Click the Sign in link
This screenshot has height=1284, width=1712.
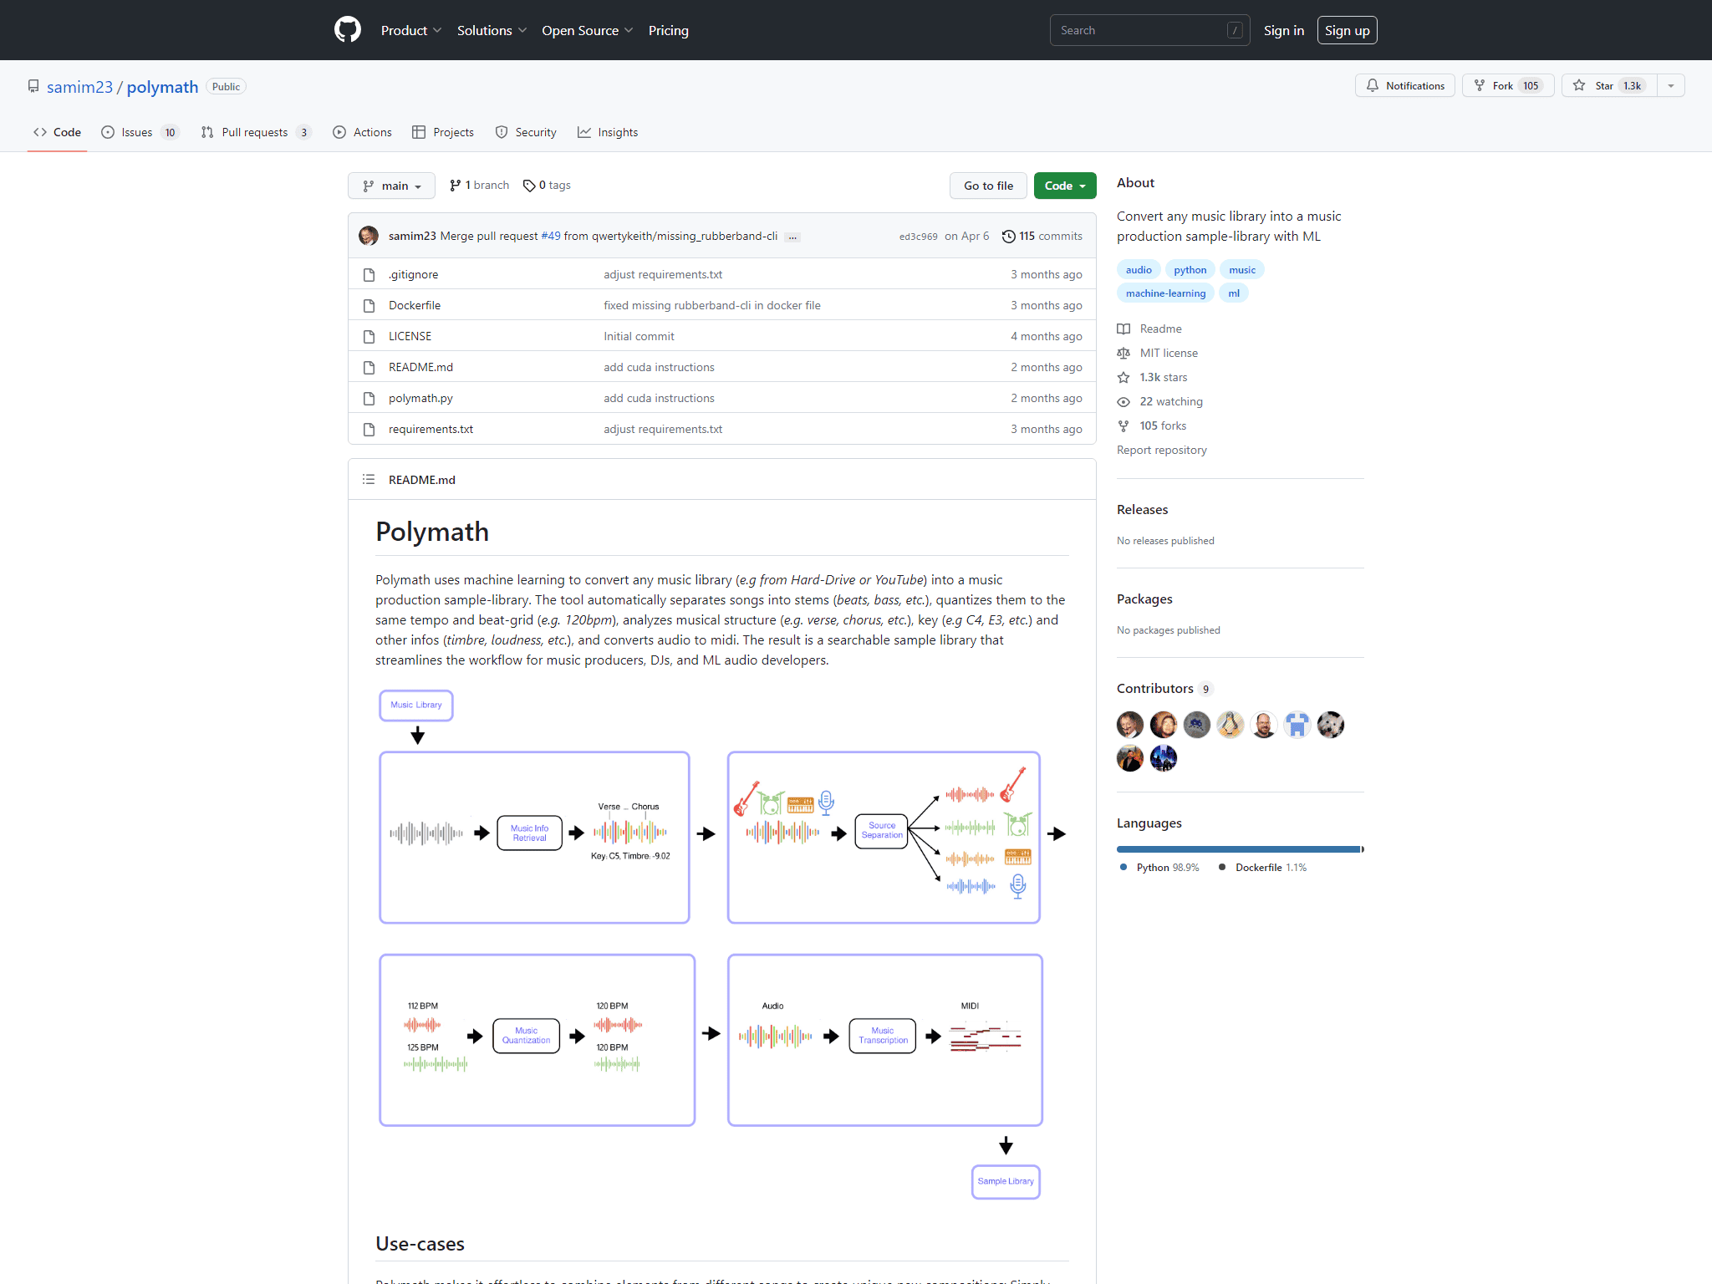tap(1283, 30)
